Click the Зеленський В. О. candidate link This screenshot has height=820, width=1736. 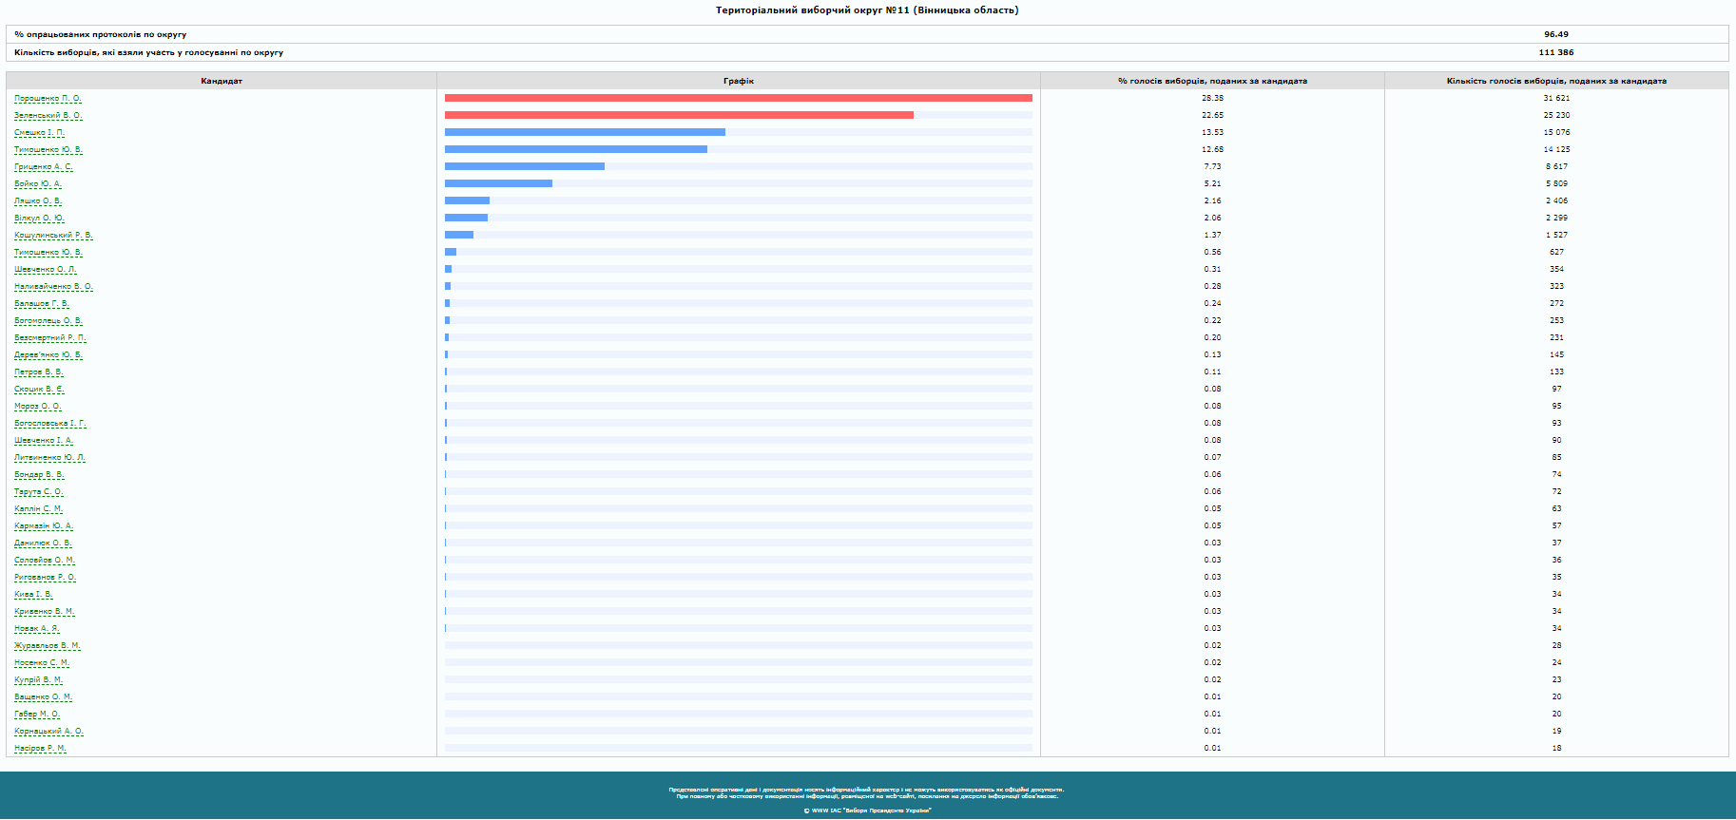pos(48,116)
